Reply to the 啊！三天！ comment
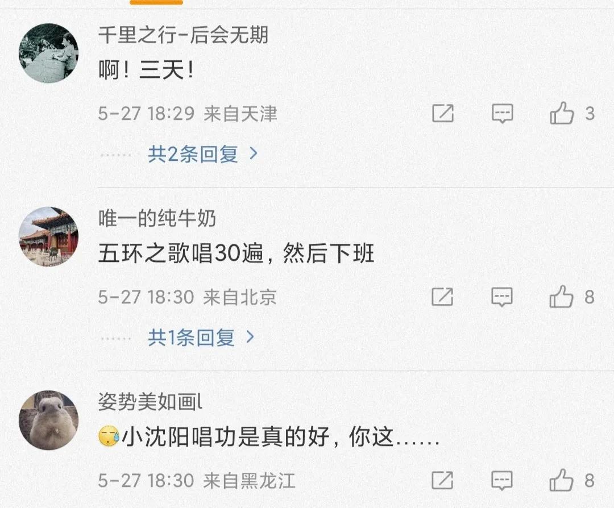The height and width of the screenshot is (508, 614). [503, 114]
